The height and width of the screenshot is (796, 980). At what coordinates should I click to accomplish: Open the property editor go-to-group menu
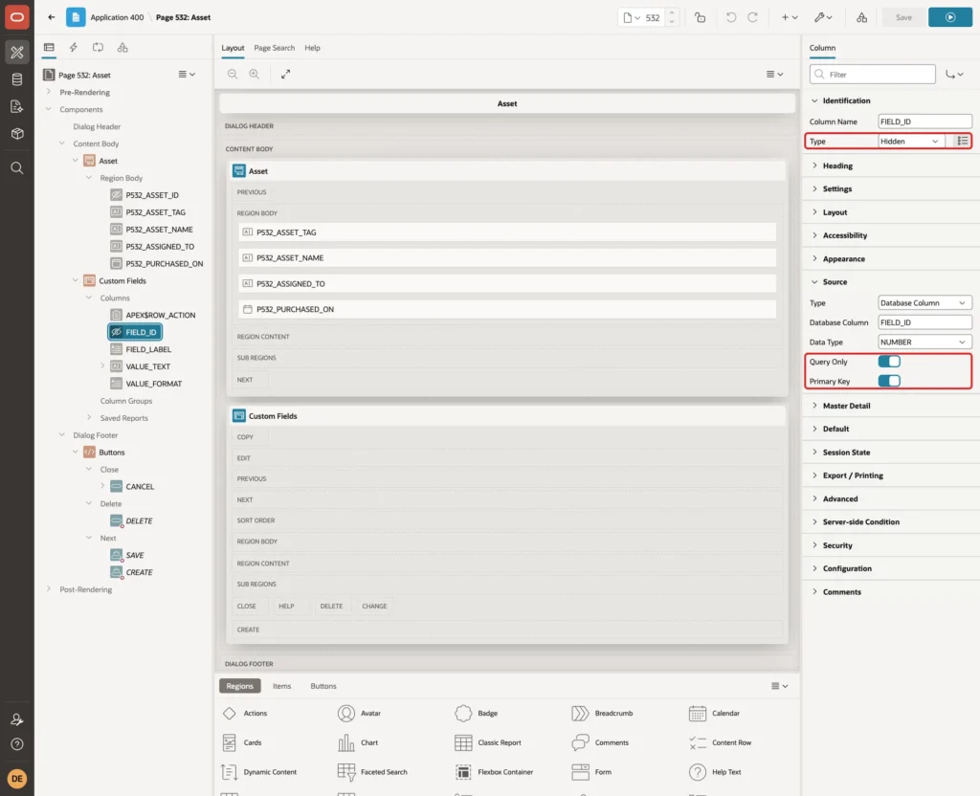pos(954,75)
